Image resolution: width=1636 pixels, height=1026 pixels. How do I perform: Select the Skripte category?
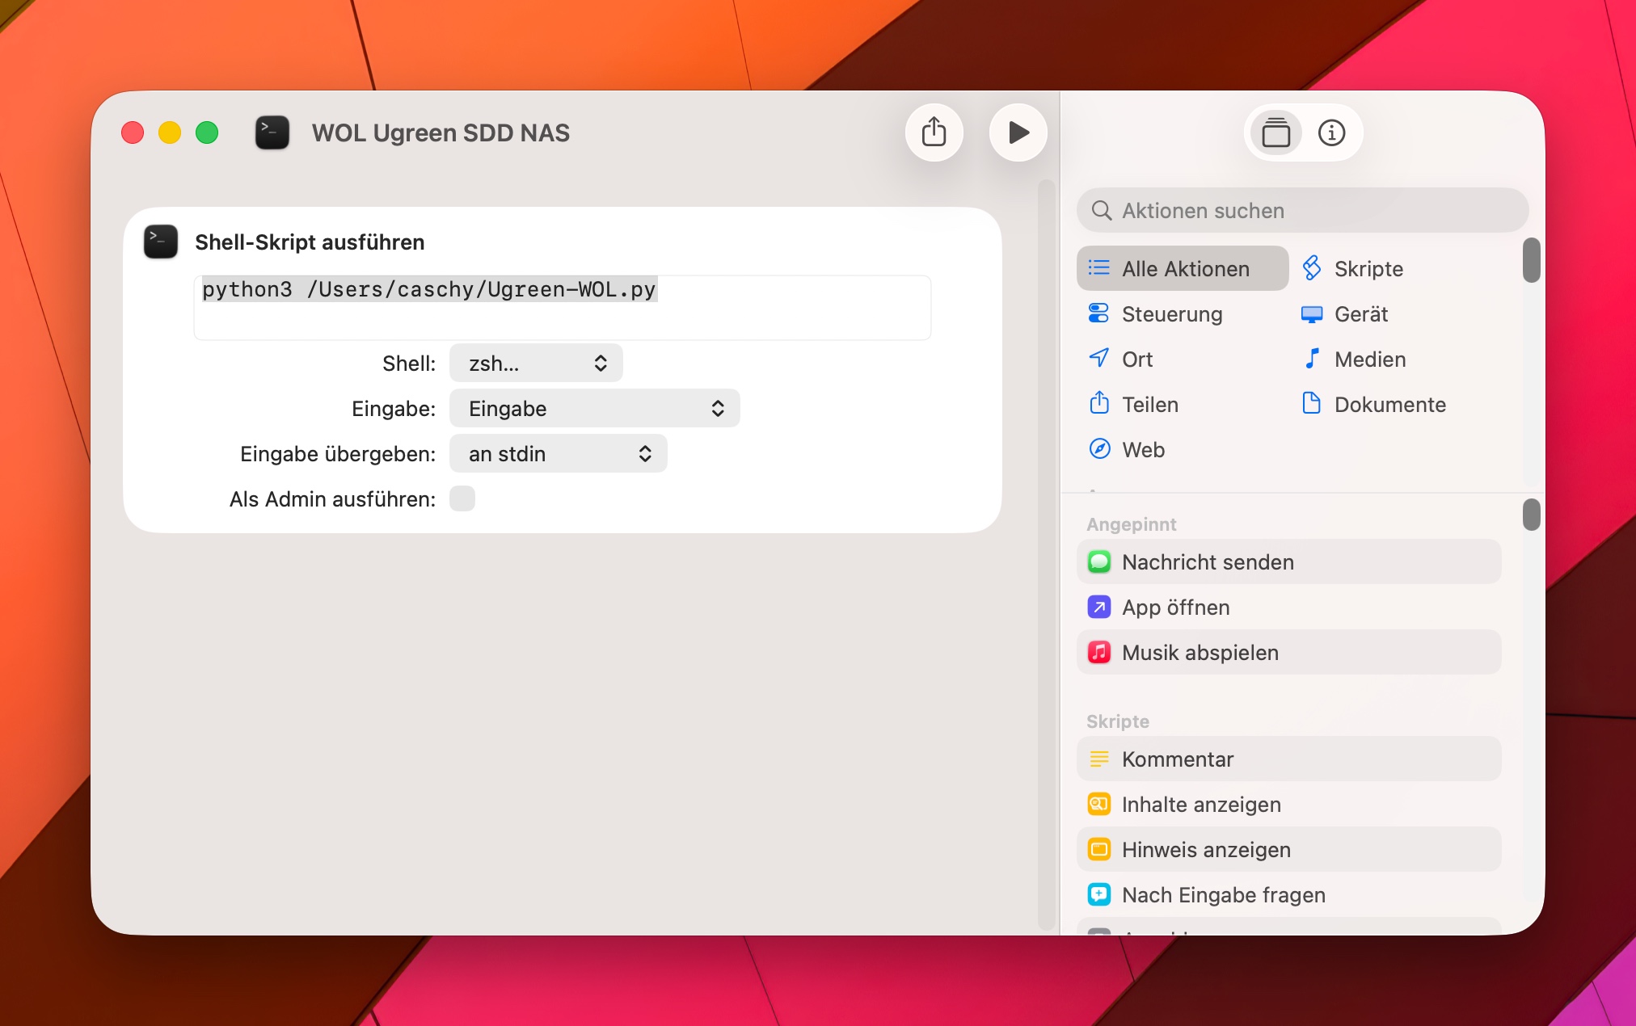point(1367,268)
